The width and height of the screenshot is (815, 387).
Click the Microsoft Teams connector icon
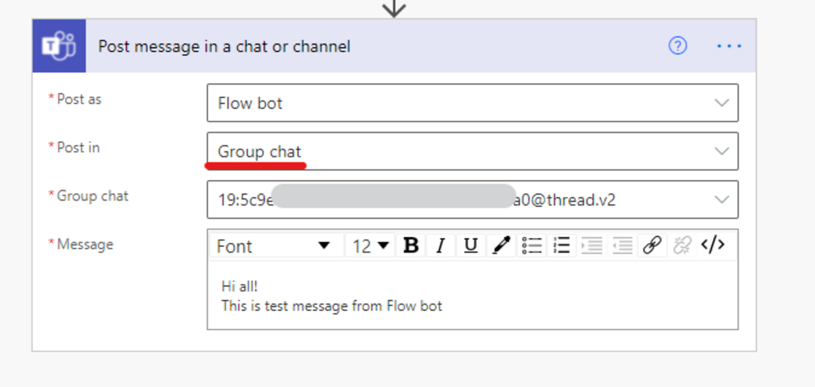59,46
